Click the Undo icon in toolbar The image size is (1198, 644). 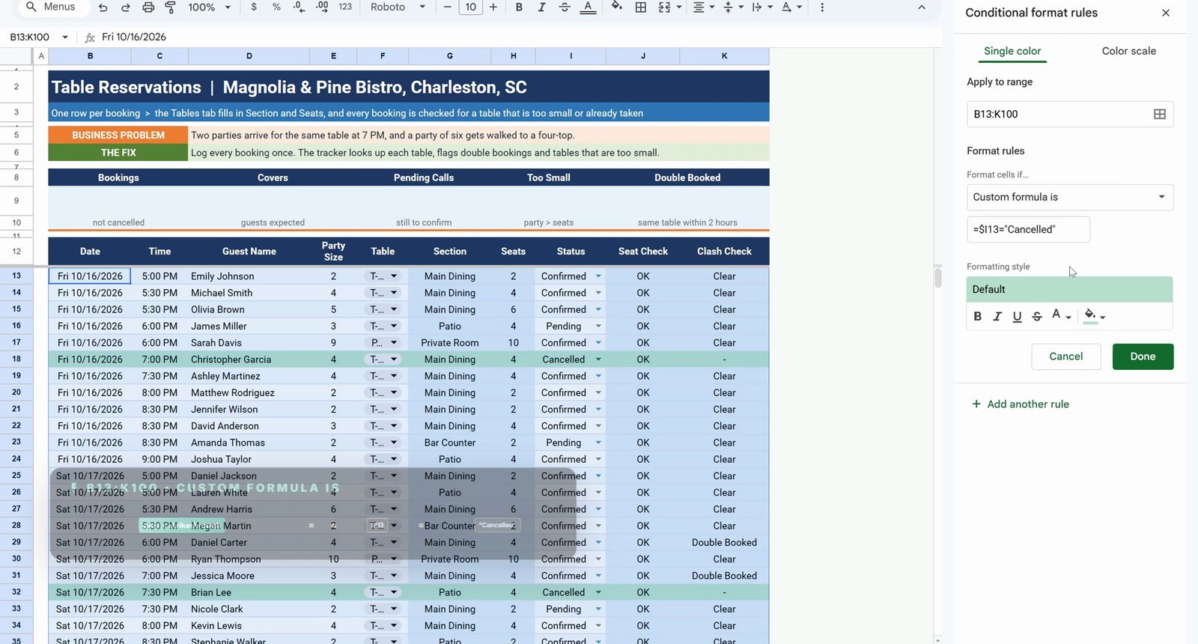103,7
